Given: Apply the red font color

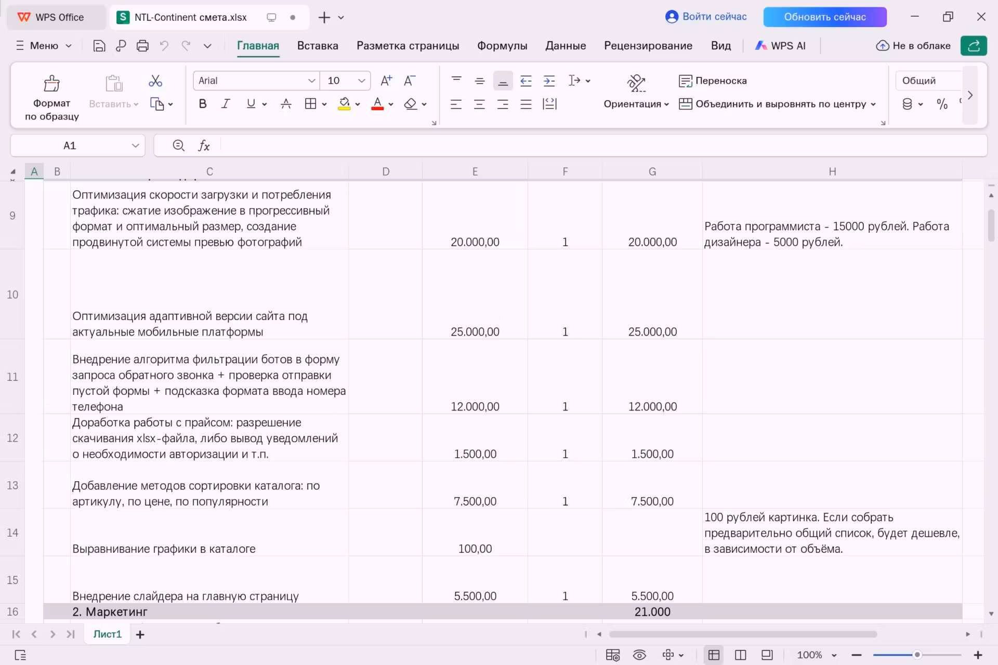Looking at the screenshot, I should tap(378, 104).
